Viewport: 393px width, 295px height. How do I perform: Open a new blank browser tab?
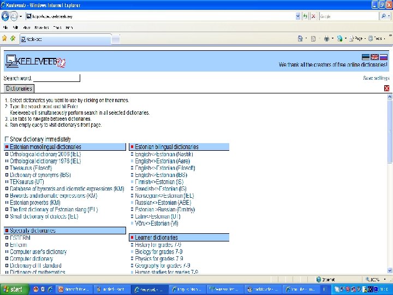(116, 39)
